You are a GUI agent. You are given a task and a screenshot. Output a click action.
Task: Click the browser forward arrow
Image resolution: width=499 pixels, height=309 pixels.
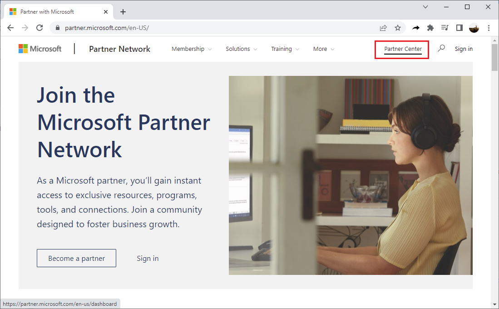(x=25, y=28)
